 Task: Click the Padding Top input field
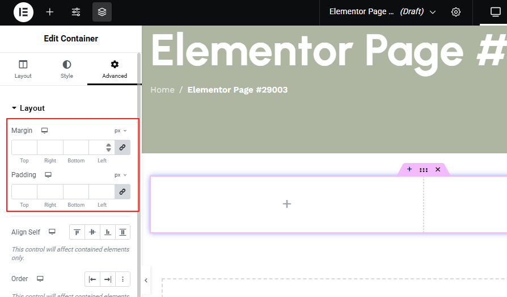tap(24, 192)
